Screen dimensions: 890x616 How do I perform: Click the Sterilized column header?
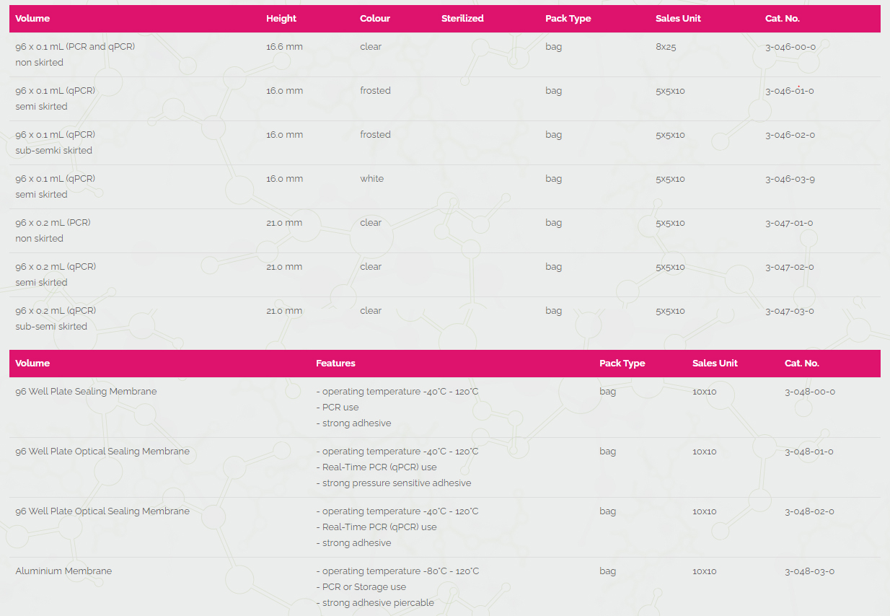coord(462,19)
